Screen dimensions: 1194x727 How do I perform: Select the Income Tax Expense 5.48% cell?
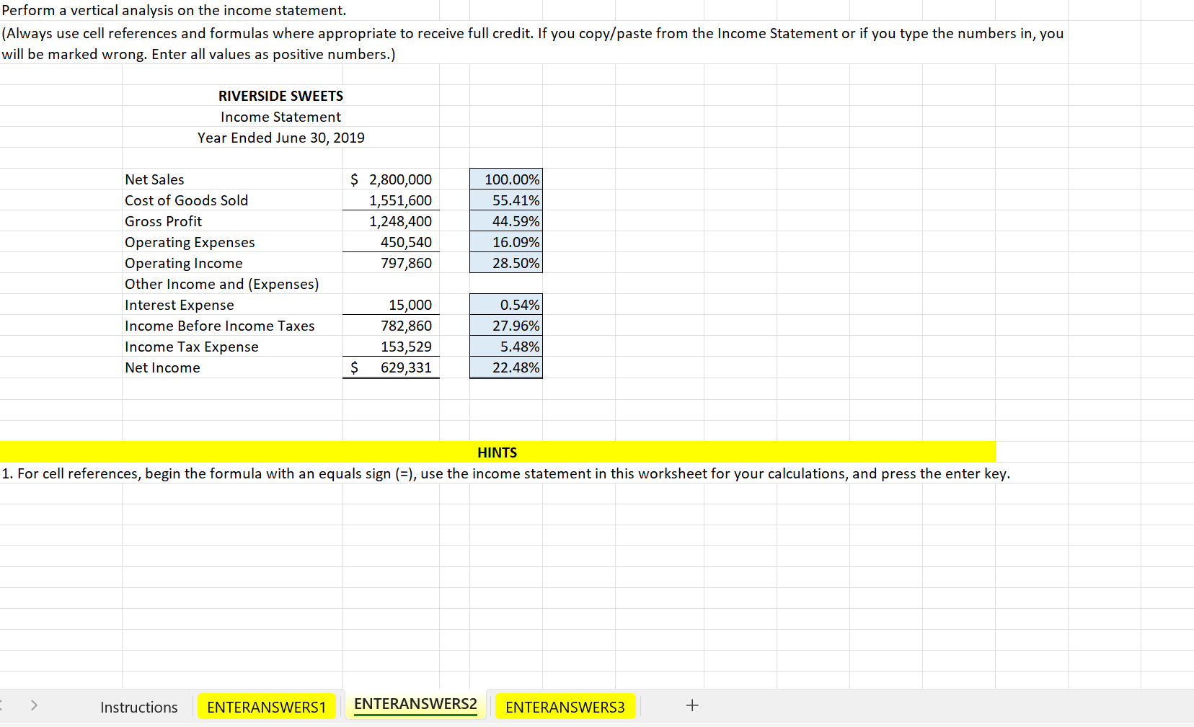[506, 347]
